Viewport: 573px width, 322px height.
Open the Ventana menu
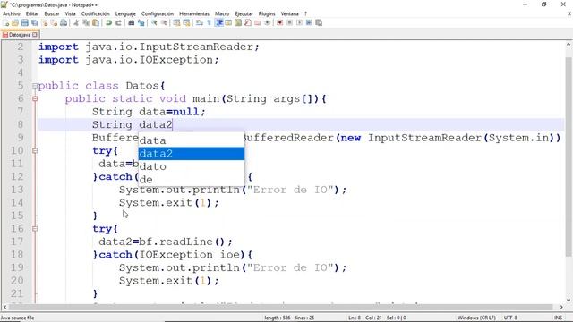[289, 13]
